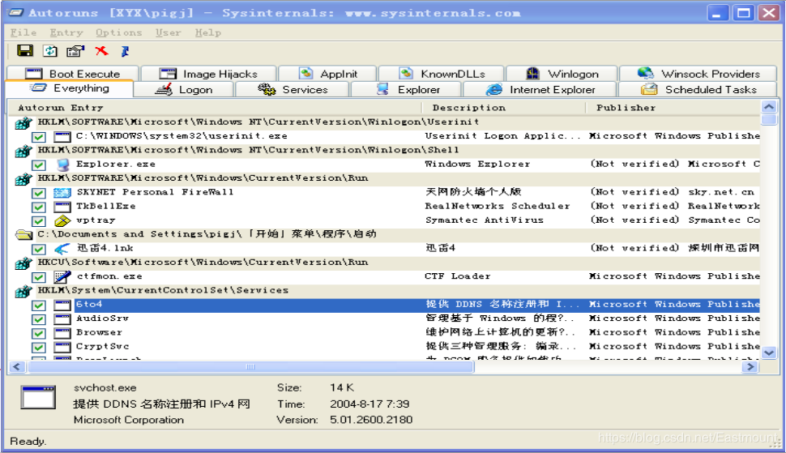Click the red Delete toolbar icon
This screenshot has width=786, height=453.
(102, 50)
